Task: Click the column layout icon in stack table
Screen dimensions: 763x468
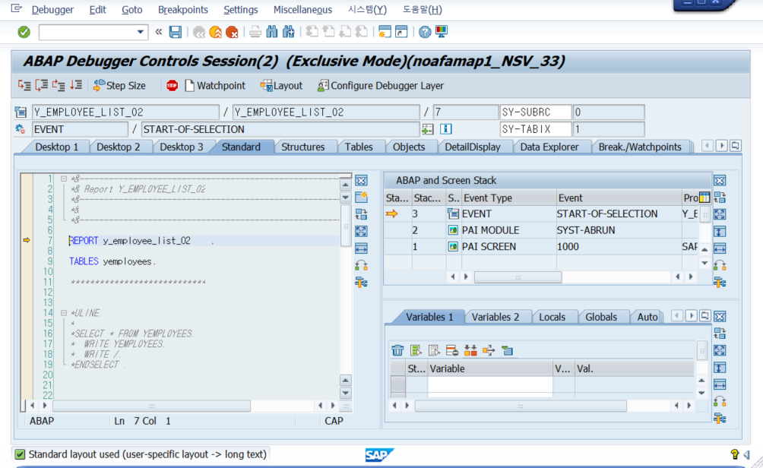Action: click(x=704, y=198)
